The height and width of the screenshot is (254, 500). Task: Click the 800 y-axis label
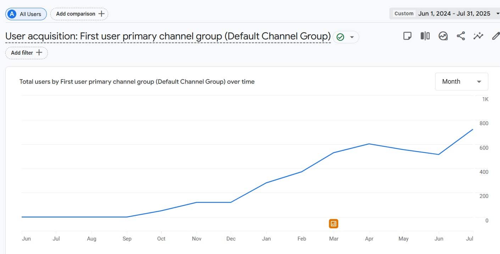(484, 123)
